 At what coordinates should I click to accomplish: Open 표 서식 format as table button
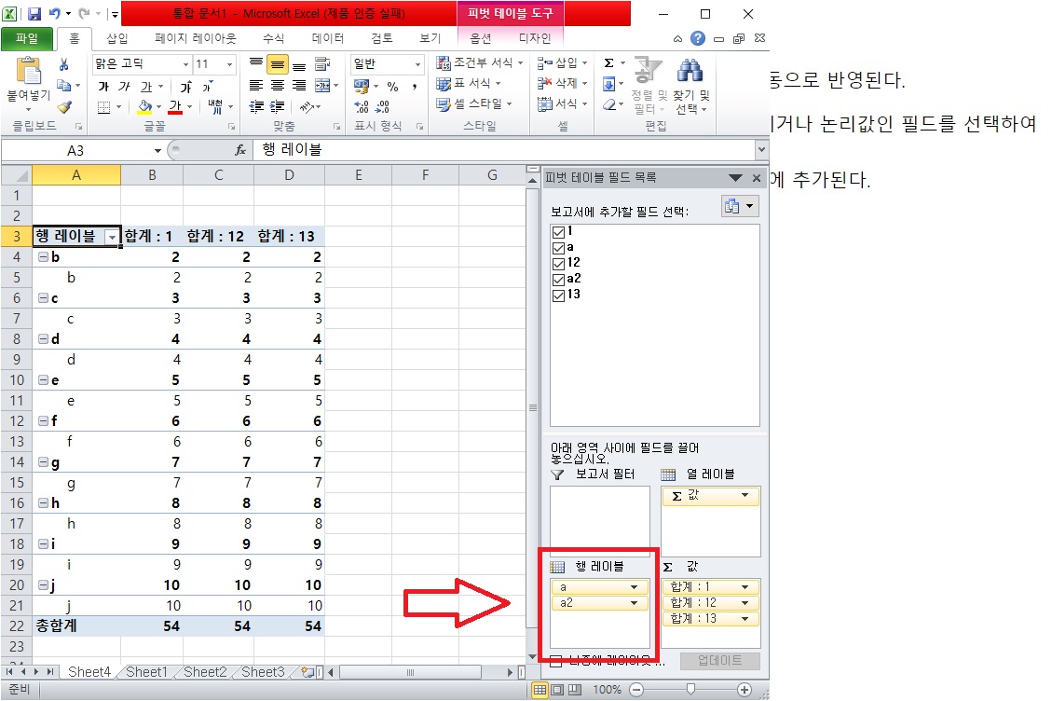coord(469,83)
